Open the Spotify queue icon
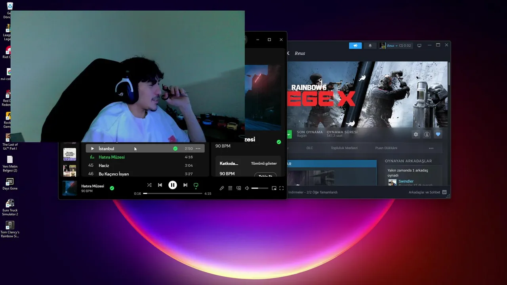This screenshot has width=507, height=285. click(230, 188)
